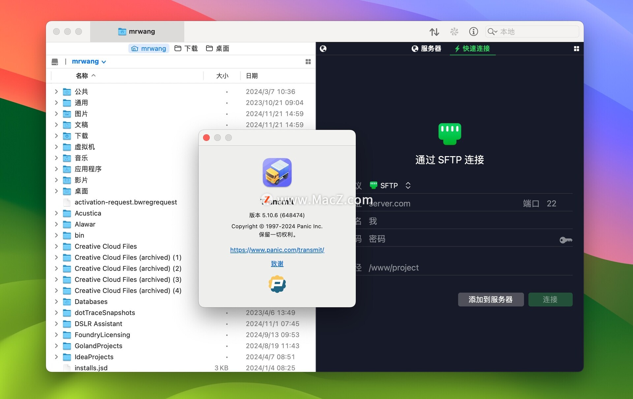
Task: Click the sync pinwheel icon in toolbar
Action: [x=454, y=32]
